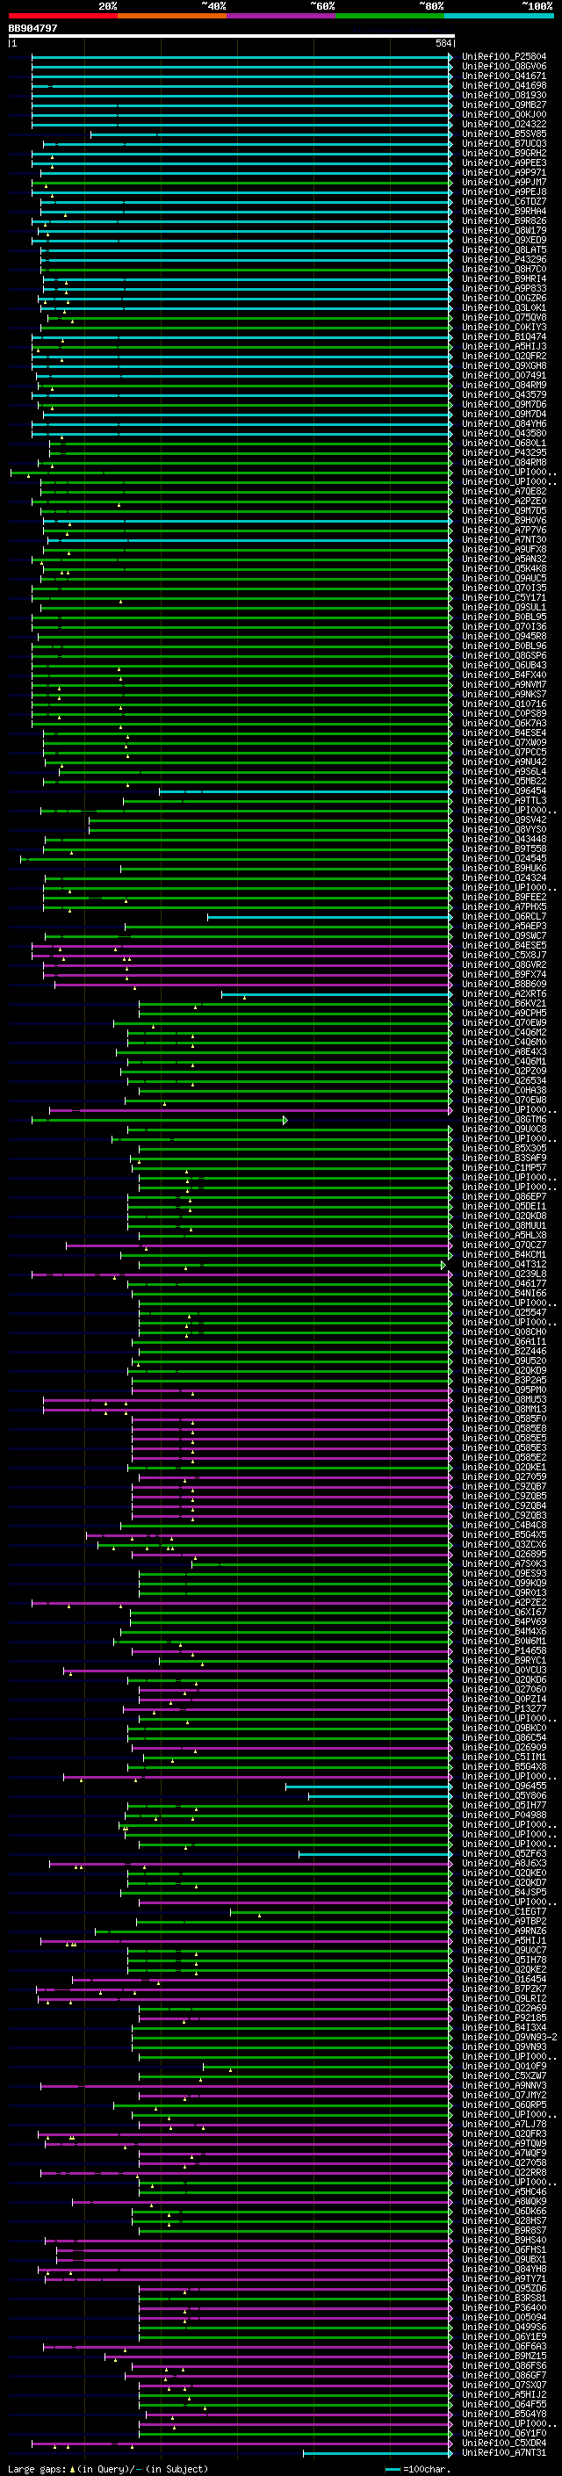This screenshot has height=2476, width=562.
Task: Click UniRef100_Q43579 label
Action: point(503,395)
